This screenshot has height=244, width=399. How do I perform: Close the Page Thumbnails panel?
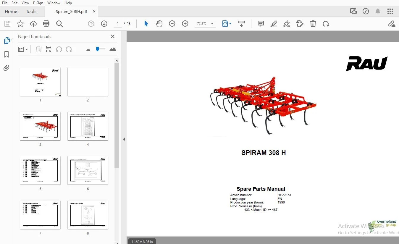click(x=113, y=36)
